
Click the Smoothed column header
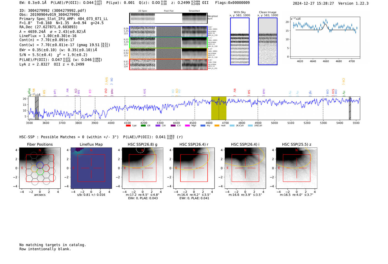pos(194,11)
